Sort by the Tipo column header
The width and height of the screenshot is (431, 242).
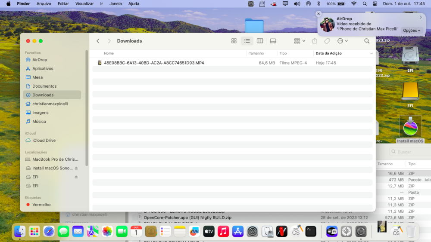click(x=283, y=53)
